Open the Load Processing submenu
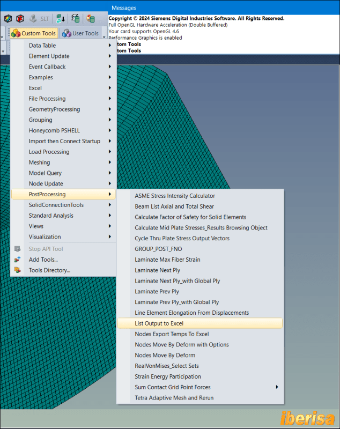 63,152
